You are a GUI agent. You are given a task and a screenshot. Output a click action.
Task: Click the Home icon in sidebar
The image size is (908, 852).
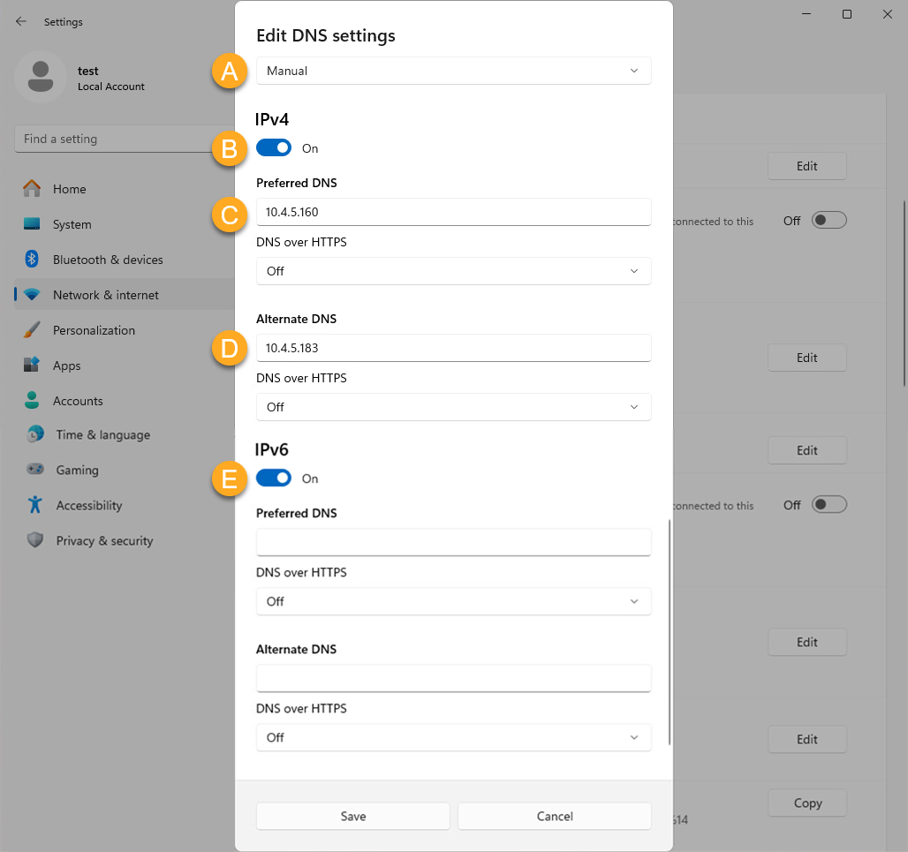33,189
